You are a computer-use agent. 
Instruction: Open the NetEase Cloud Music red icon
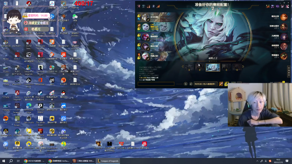(144, 145)
